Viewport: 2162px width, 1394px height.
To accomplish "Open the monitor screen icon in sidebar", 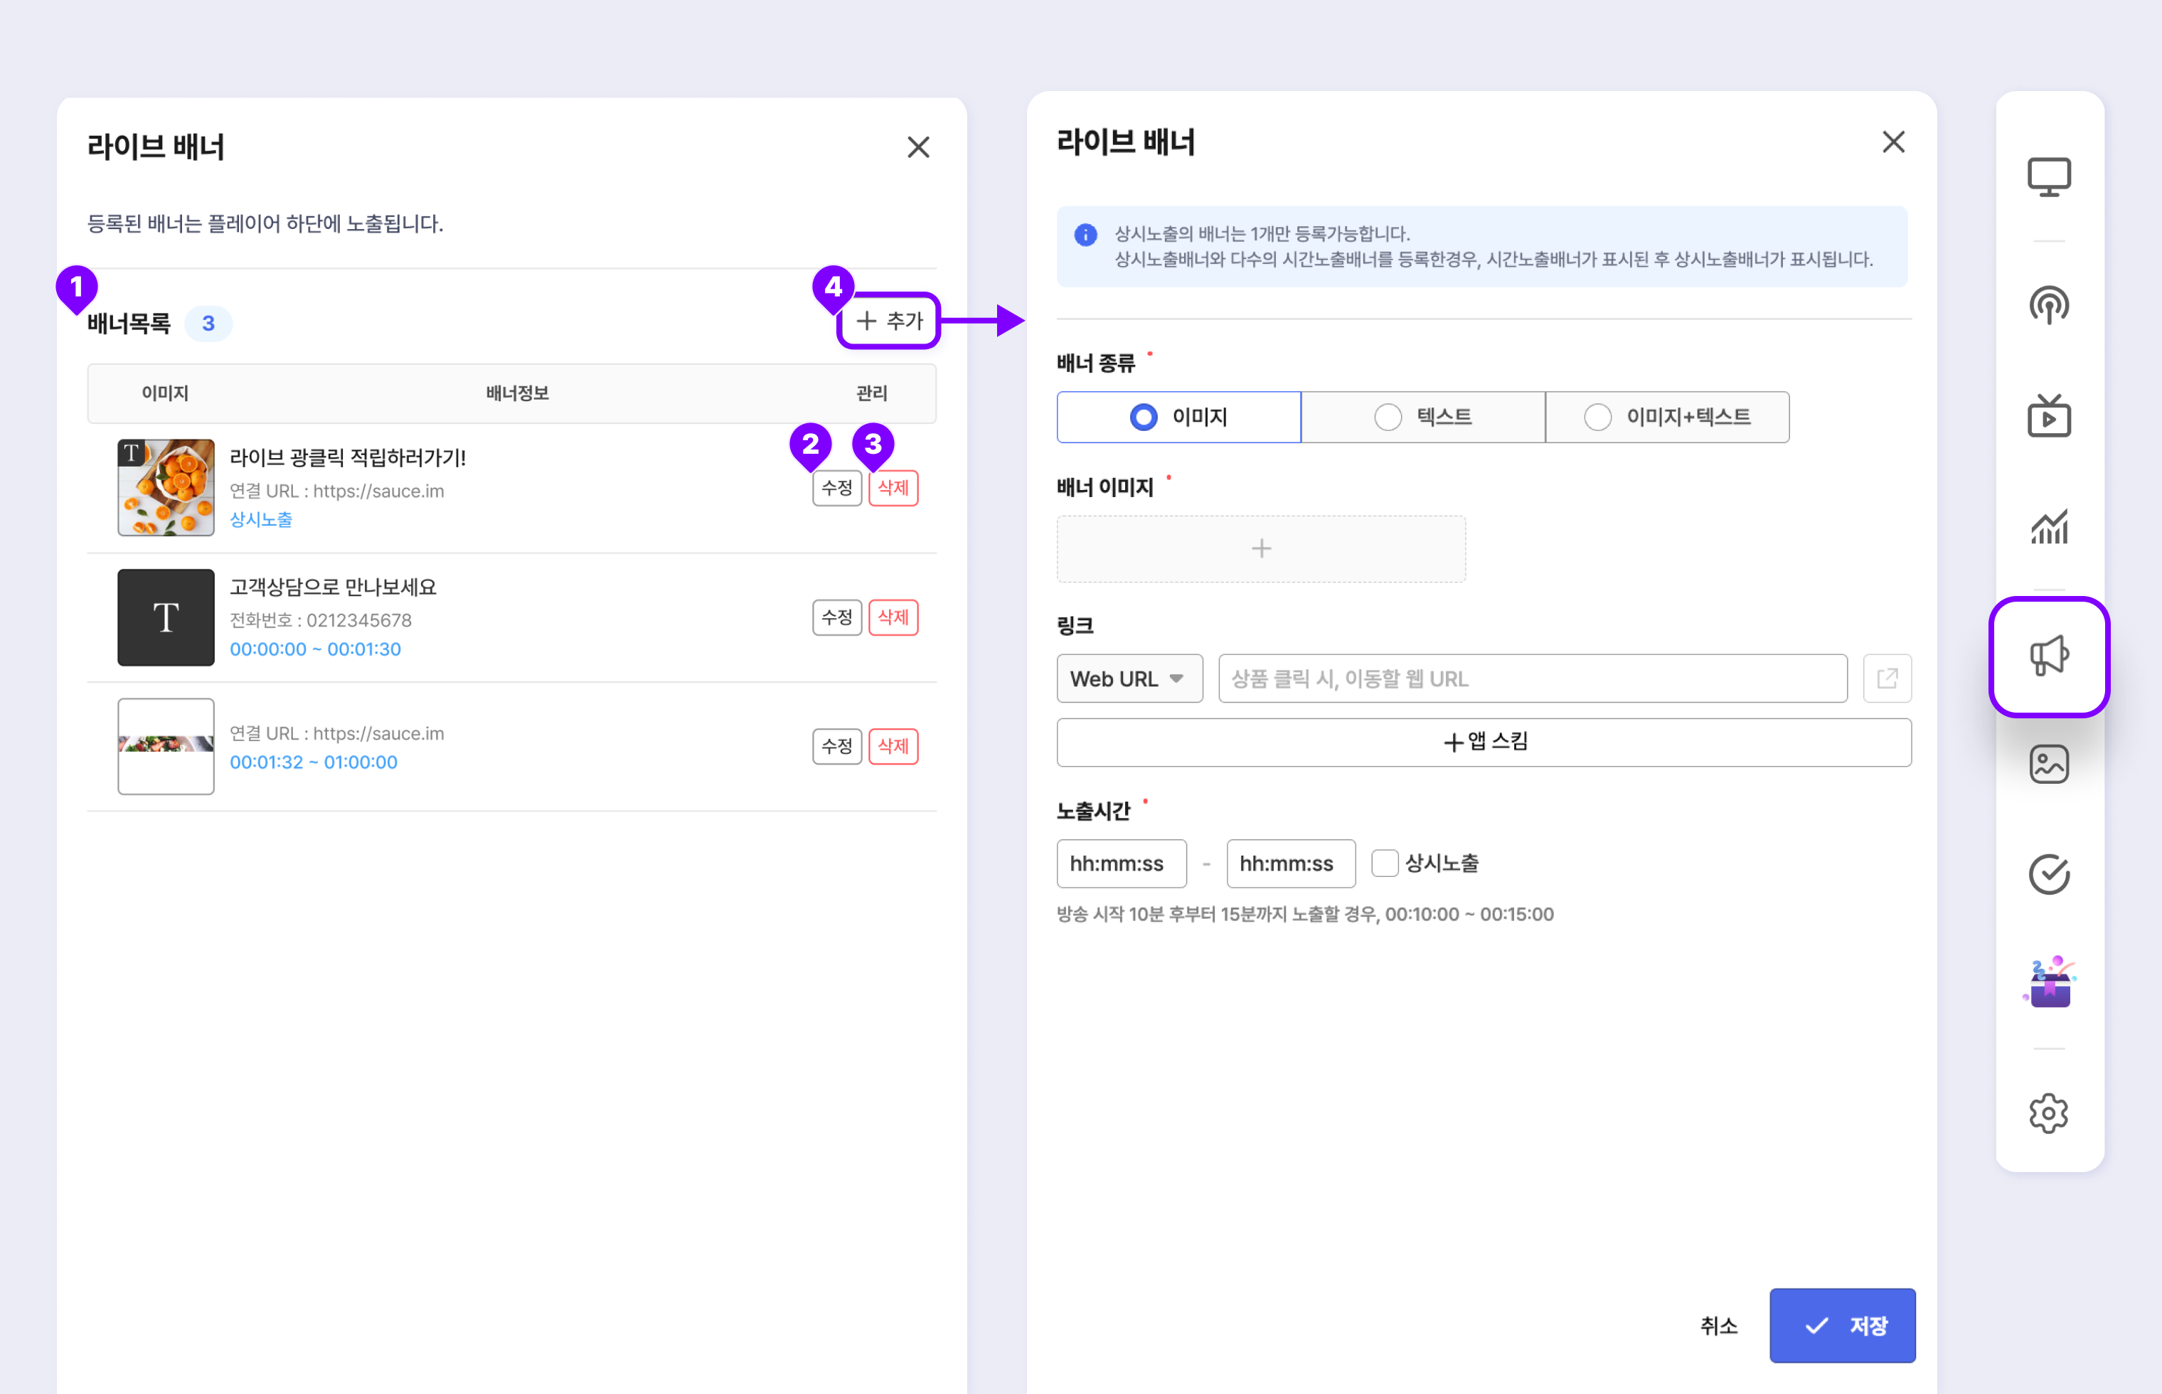I will coord(2048,176).
